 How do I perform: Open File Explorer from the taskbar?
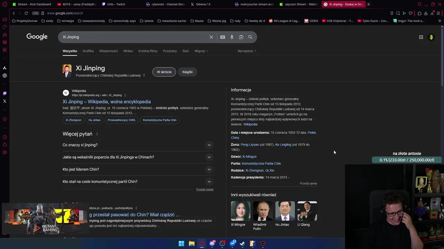click(191, 243)
